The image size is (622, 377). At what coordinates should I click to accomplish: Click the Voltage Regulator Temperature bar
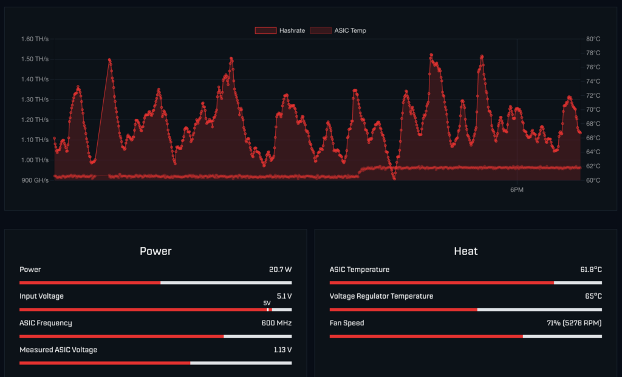(x=465, y=310)
